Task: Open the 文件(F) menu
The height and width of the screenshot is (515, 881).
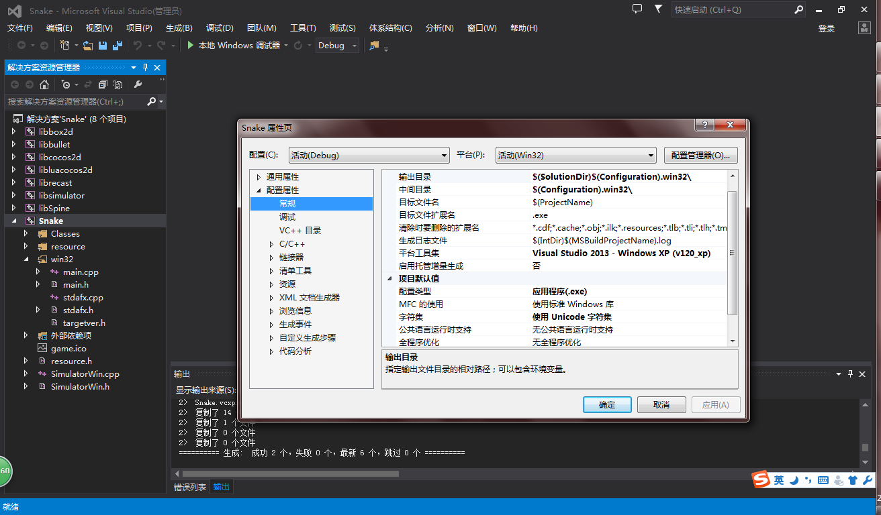Action: click(x=19, y=27)
